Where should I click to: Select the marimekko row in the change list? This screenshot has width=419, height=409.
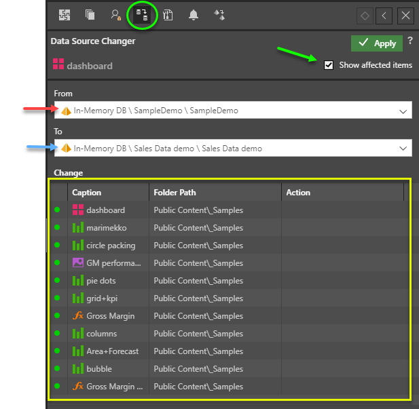[106, 228]
